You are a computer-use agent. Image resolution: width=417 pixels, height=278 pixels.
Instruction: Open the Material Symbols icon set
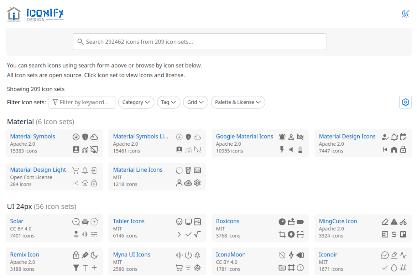coord(33,136)
